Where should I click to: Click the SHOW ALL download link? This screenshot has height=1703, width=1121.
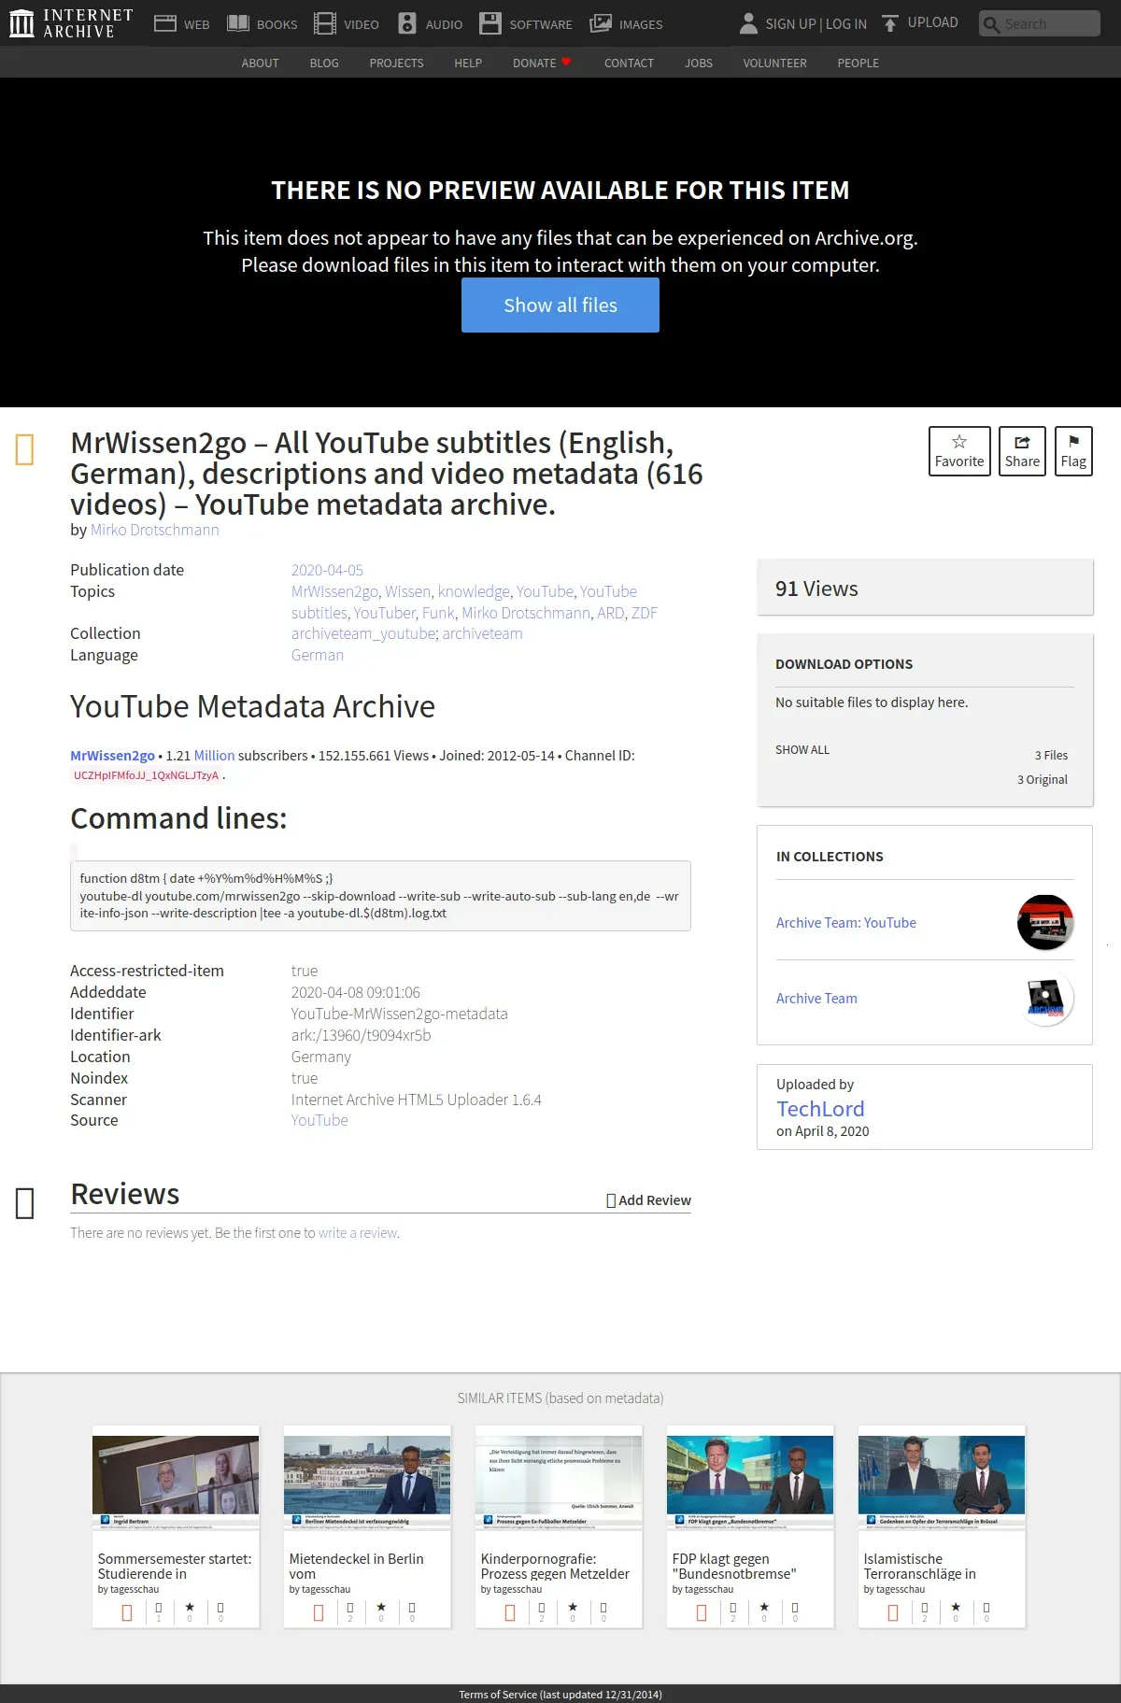pyautogui.click(x=802, y=749)
